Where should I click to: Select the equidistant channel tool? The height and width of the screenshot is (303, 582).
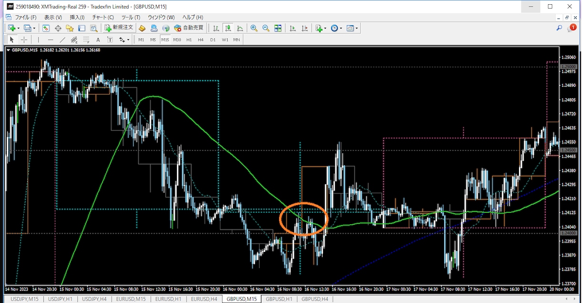tap(74, 40)
